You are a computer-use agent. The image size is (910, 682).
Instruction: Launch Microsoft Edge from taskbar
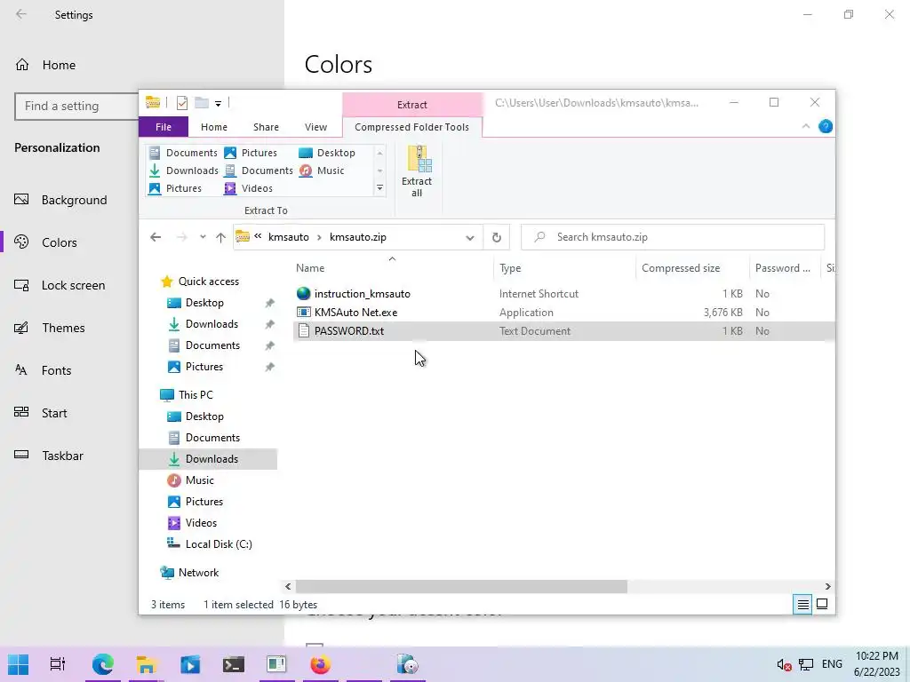coord(103,664)
